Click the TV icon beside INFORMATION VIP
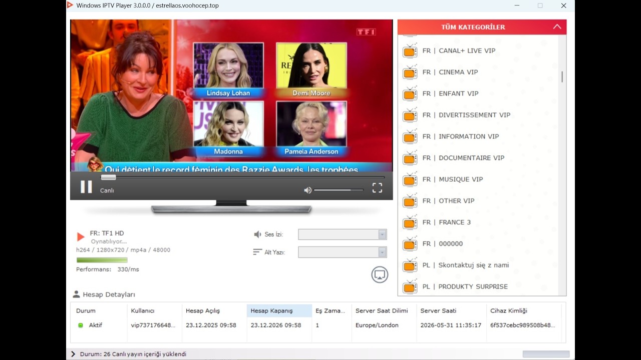This screenshot has height=360, width=641. 410,137
